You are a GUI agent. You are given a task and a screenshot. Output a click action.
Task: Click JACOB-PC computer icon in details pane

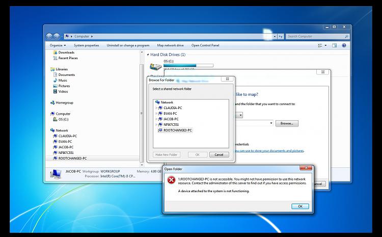56,174
